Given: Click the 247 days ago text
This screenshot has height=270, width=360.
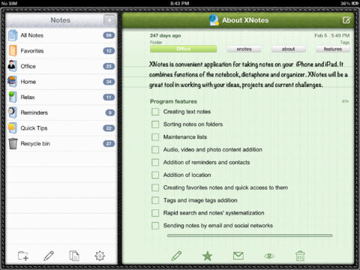Looking at the screenshot, I should pyautogui.click(x=166, y=35).
